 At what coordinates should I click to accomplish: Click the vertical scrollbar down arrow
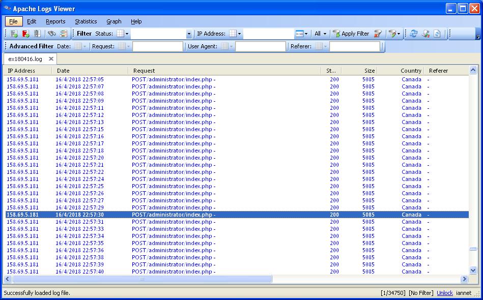point(473,271)
